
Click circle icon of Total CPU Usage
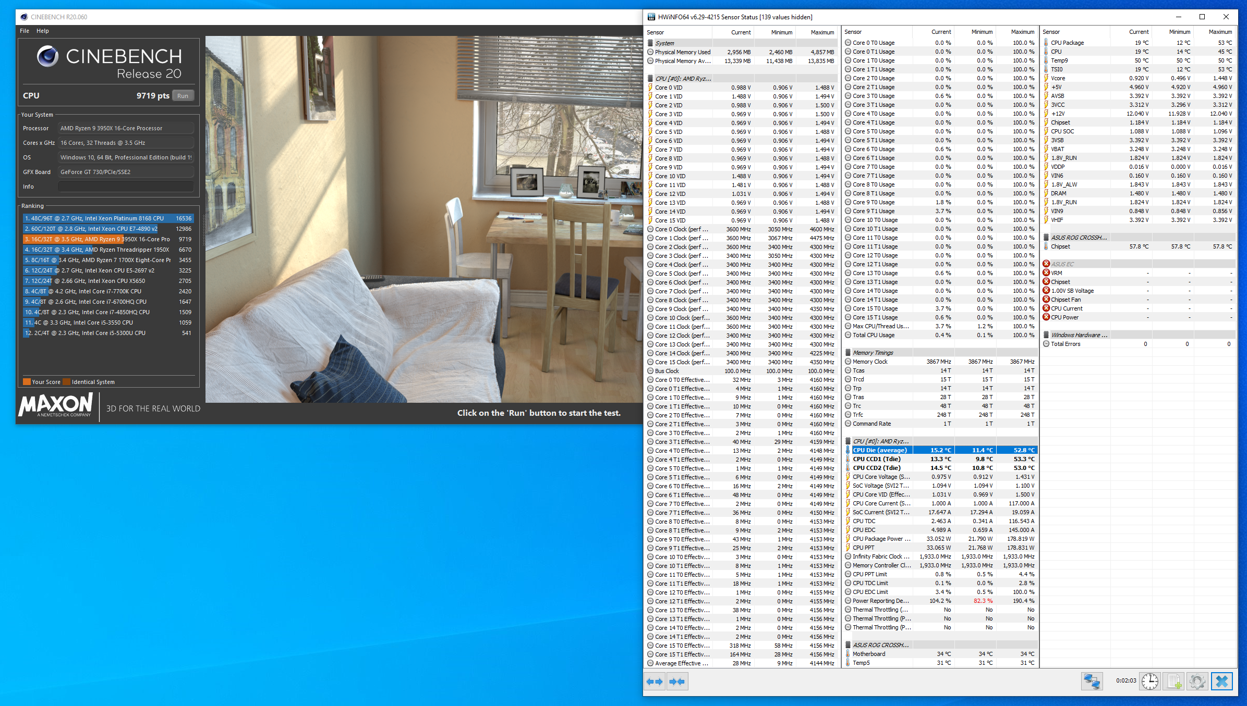point(848,335)
